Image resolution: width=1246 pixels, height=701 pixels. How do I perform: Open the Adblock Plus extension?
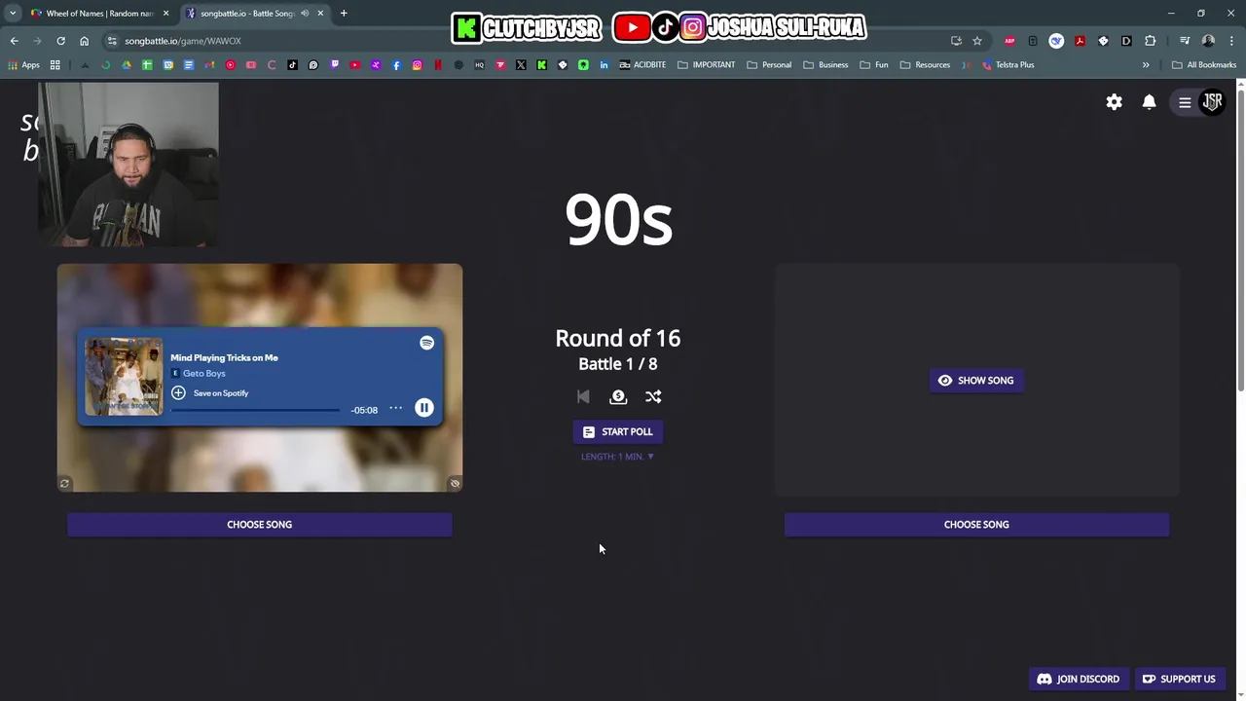point(1009,41)
